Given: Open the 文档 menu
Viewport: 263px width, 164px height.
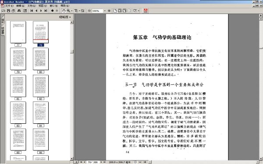Looking at the screenshot, I should pos(32,6).
